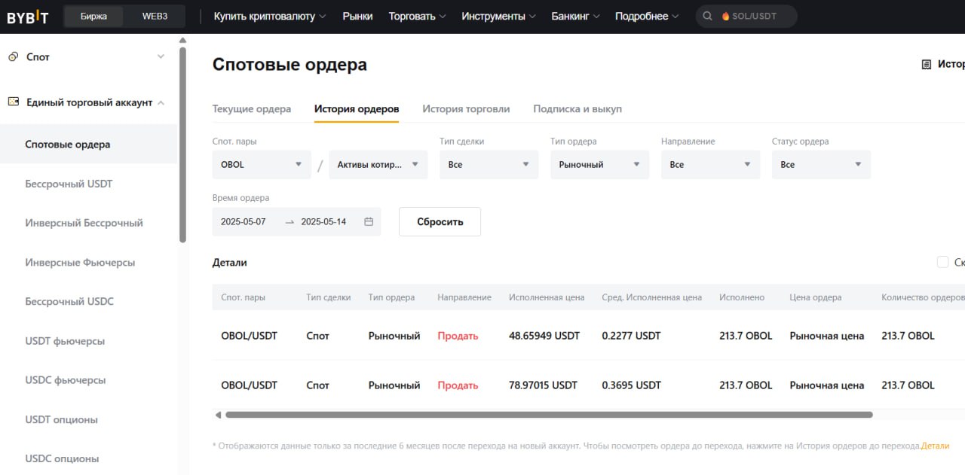This screenshot has width=965, height=475.
Task: Open the Направление dropdown
Action: point(710,164)
